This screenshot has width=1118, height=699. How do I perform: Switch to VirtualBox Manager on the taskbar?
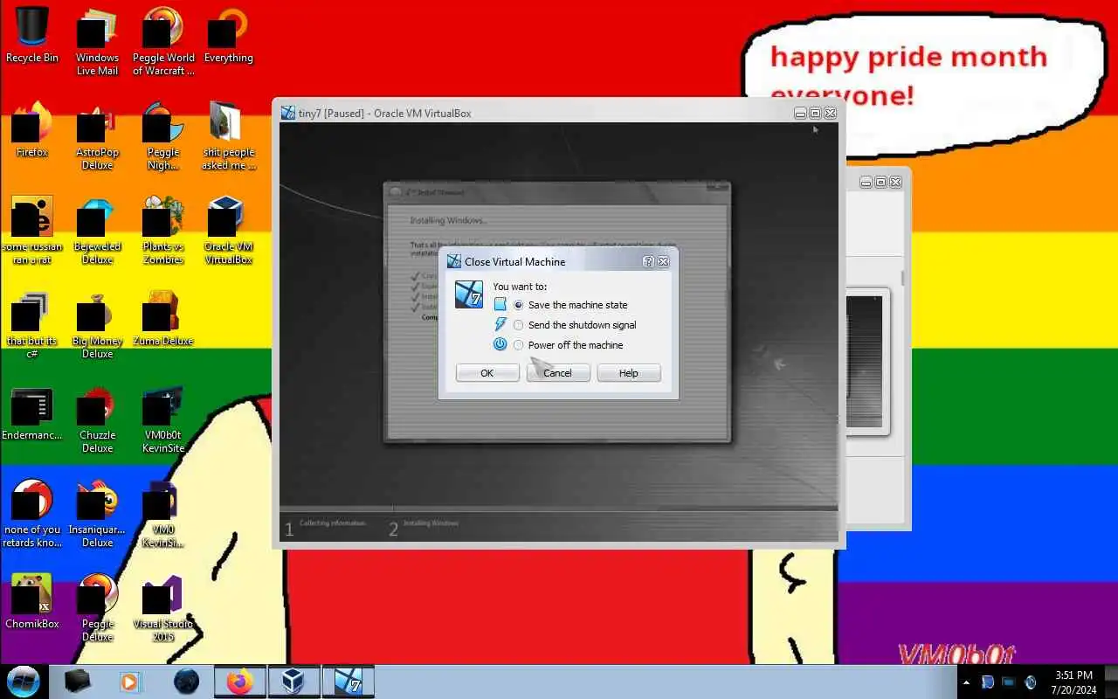pyautogui.click(x=293, y=681)
